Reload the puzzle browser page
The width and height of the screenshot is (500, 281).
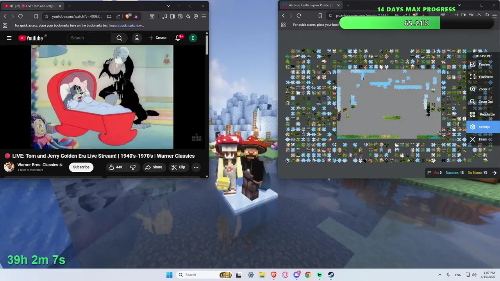tap(299, 16)
